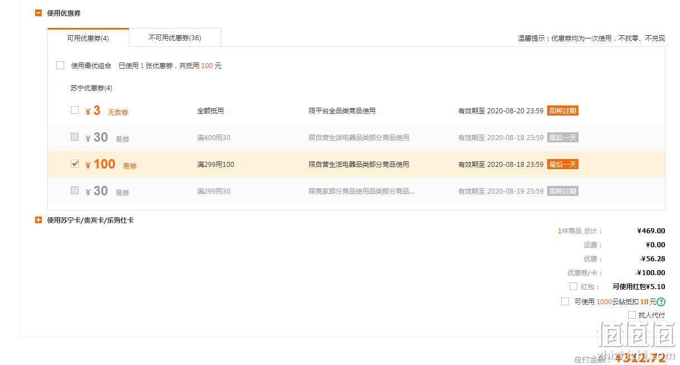Image resolution: width=680 pixels, height=365 pixels.
Task: Click the ¥3 无敌券 amount label
Action: (x=107, y=111)
